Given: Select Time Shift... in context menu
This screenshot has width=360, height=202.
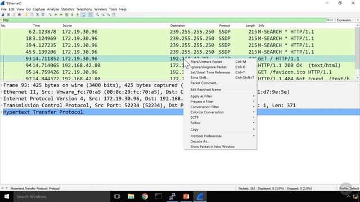Looking at the screenshot, I should pyautogui.click(x=220, y=77).
